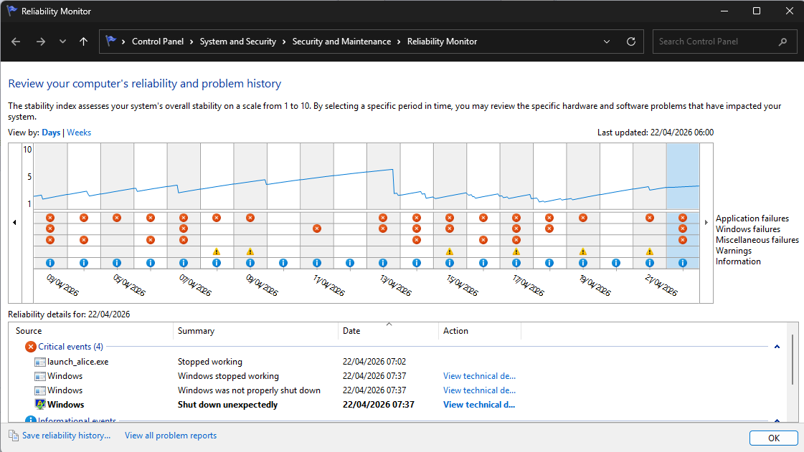Select application failure icon for 03/04/2026
804x452 pixels.
coord(50,218)
